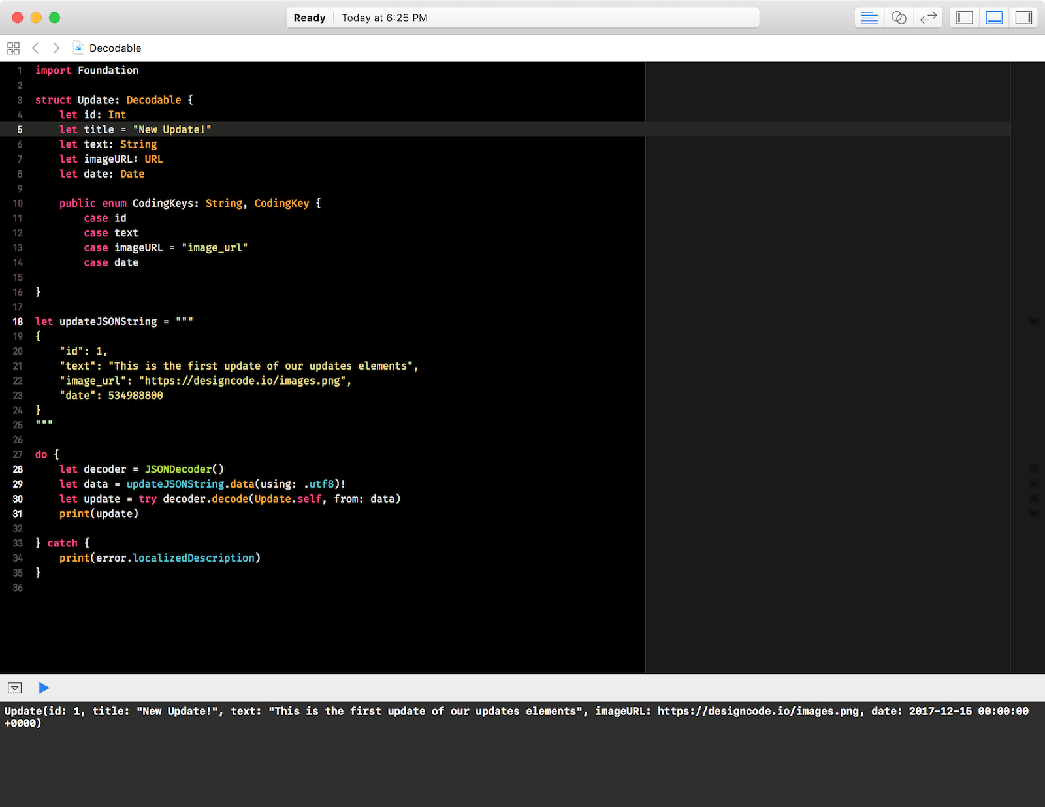Go forward in file history
The width and height of the screenshot is (1045, 807).
[56, 48]
